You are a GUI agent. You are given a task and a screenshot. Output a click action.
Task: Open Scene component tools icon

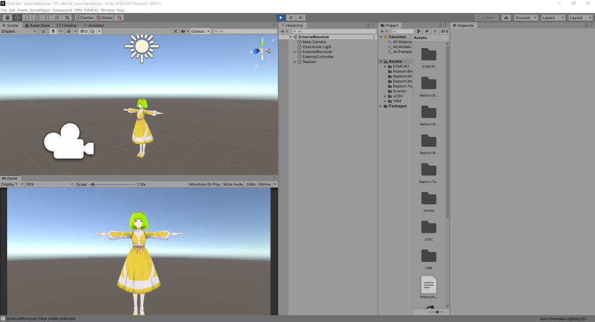176,31
